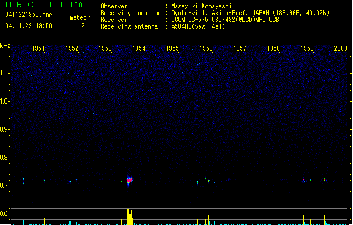Click the 1955 time axis label

tap(172, 48)
